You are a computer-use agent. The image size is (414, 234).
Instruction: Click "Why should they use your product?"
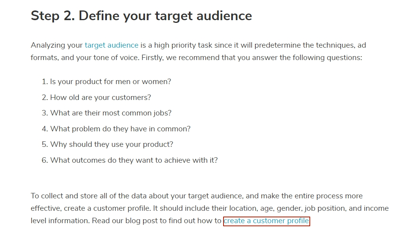click(x=112, y=145)
